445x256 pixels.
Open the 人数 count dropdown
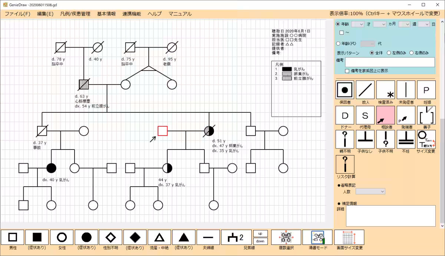pyautogui.click(x=370, y=191)
